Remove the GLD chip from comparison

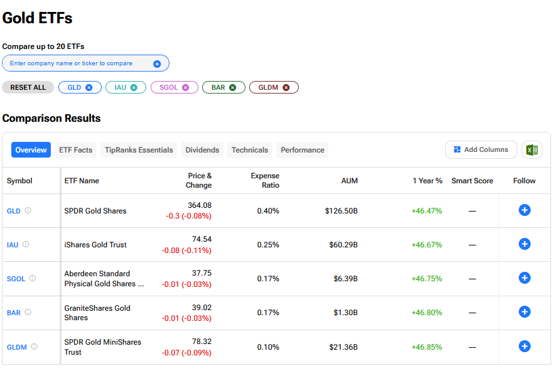[89, 88]
